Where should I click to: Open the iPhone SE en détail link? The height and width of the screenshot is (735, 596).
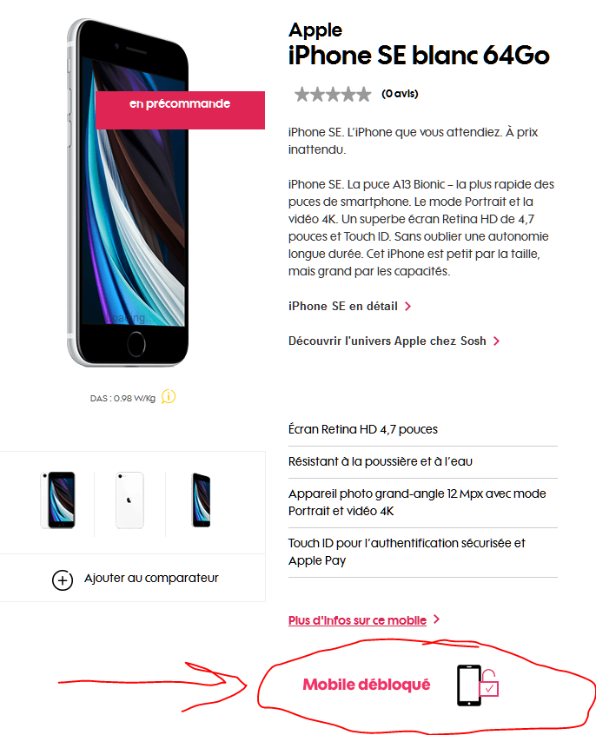(343, 306)
